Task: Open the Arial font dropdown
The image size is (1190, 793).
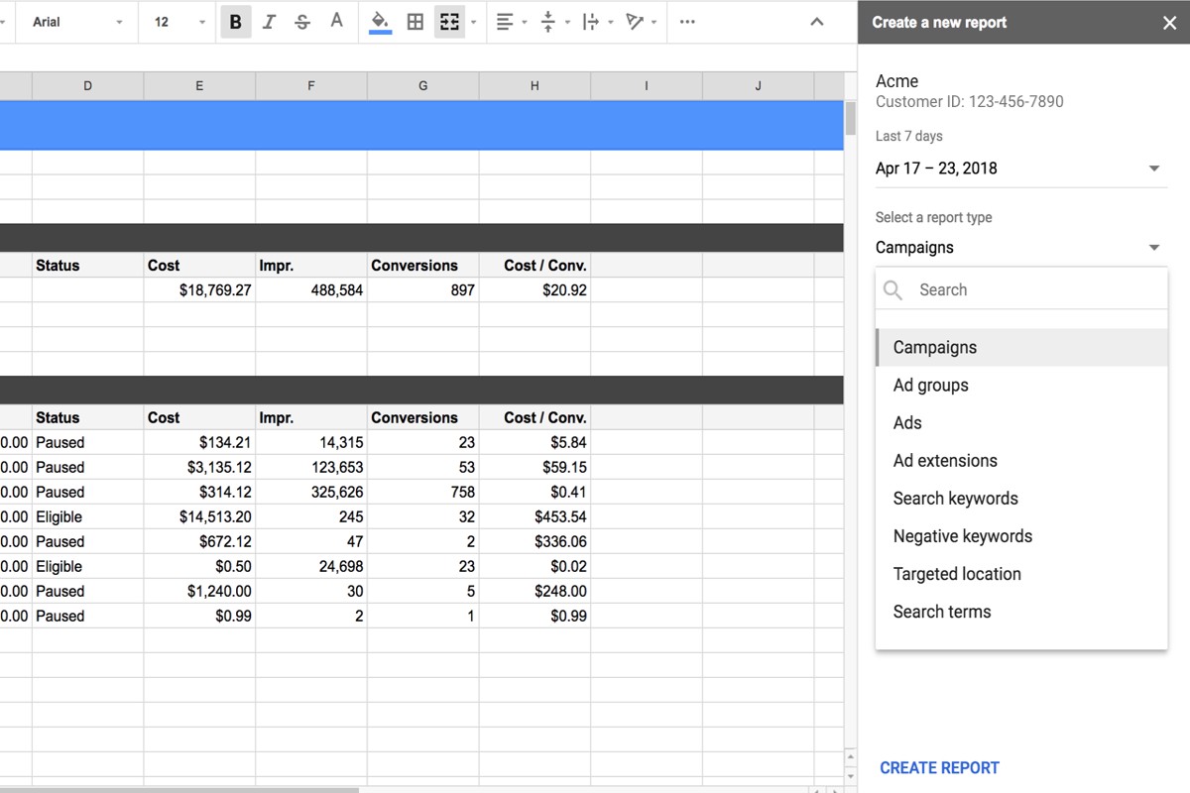Action: click(76, 22)
